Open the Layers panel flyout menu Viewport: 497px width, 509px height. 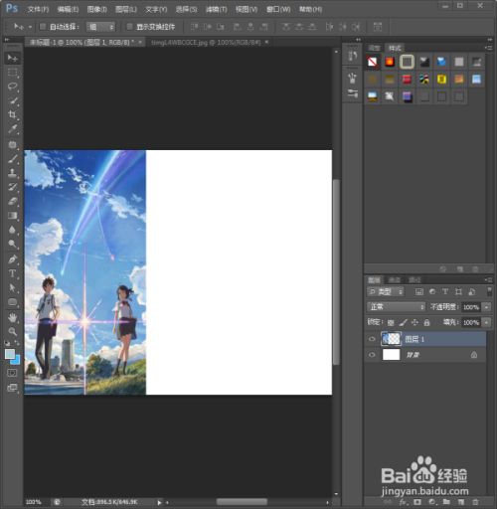coord(489,280)
